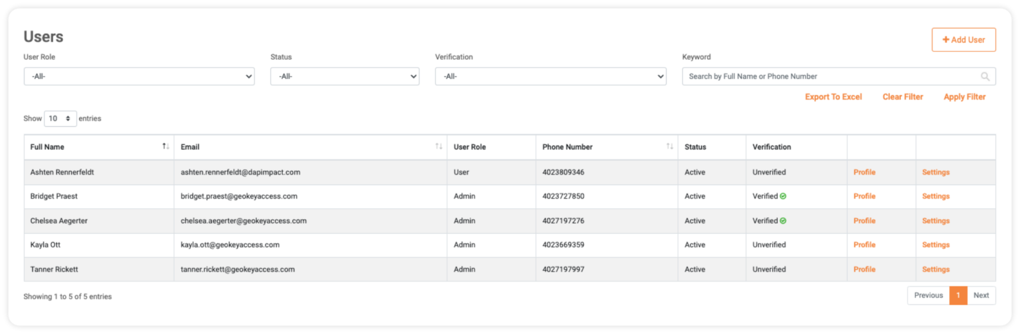
Task: Click phone number 4027197997
Action: tap(563, 269)
